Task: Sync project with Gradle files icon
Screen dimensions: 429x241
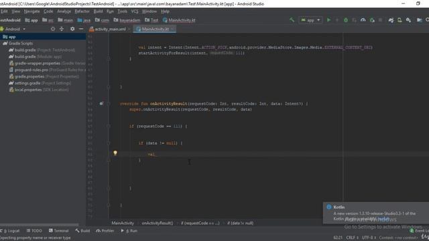Action: pos(391,20)
